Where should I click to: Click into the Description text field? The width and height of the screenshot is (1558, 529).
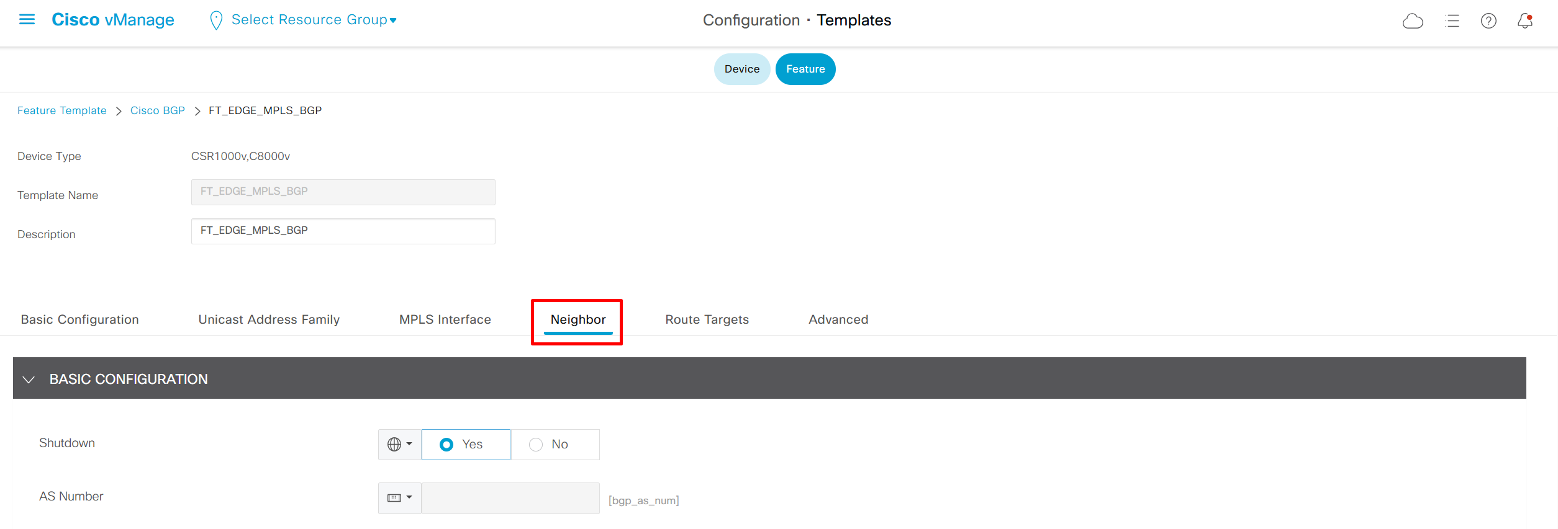coord(343,231)
